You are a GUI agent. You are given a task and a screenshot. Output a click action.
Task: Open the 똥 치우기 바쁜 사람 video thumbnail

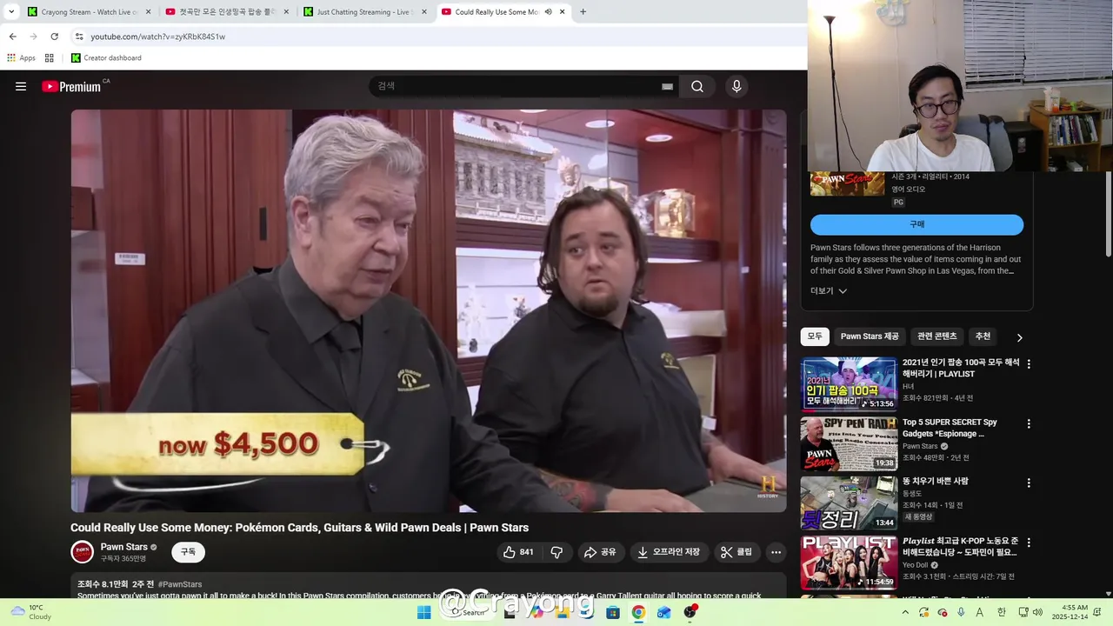pos(849,503)
